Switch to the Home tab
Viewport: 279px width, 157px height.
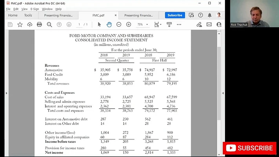point(13,15)
